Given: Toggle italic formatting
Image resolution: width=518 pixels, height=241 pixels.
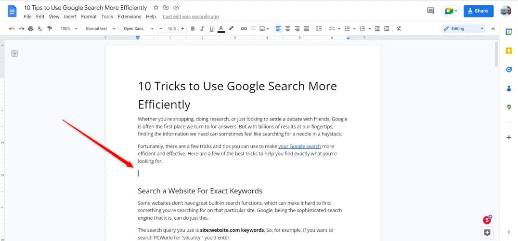Looking at the screenshot, I should point(202,29).
